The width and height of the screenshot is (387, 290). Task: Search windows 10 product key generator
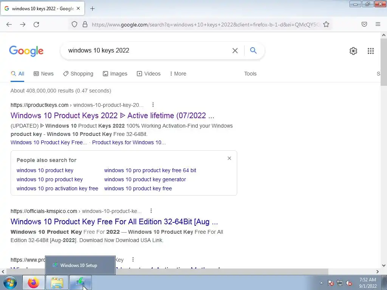(145, 179)
